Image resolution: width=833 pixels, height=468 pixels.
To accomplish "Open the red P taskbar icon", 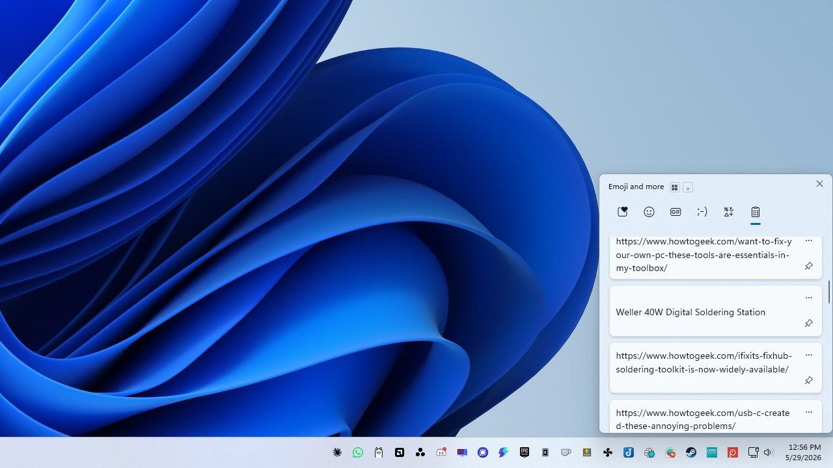I will (733, 452).
